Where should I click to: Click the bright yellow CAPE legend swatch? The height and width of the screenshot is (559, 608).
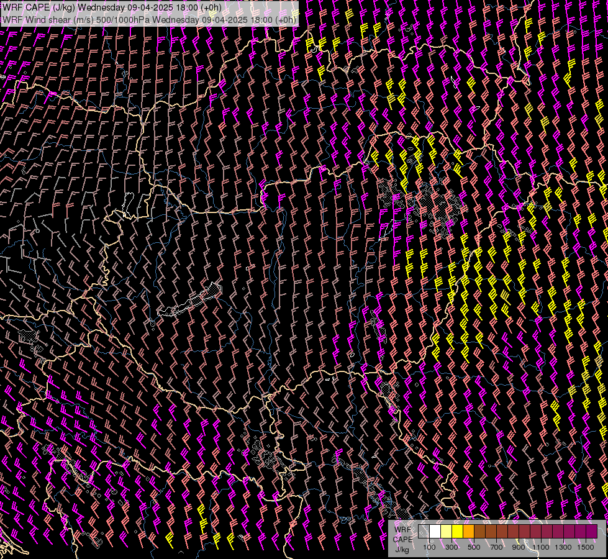(x=458, y=532)
